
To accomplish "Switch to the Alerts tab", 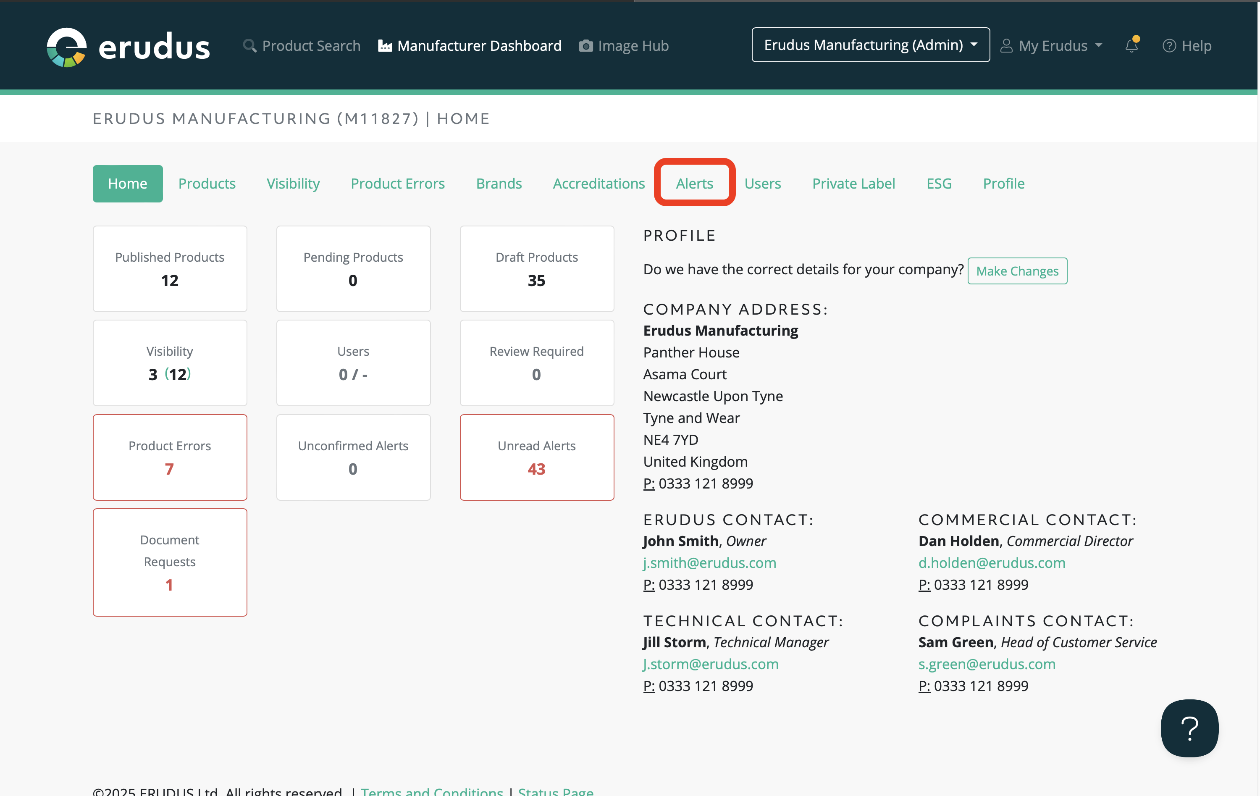I will (x=694, y=183).
